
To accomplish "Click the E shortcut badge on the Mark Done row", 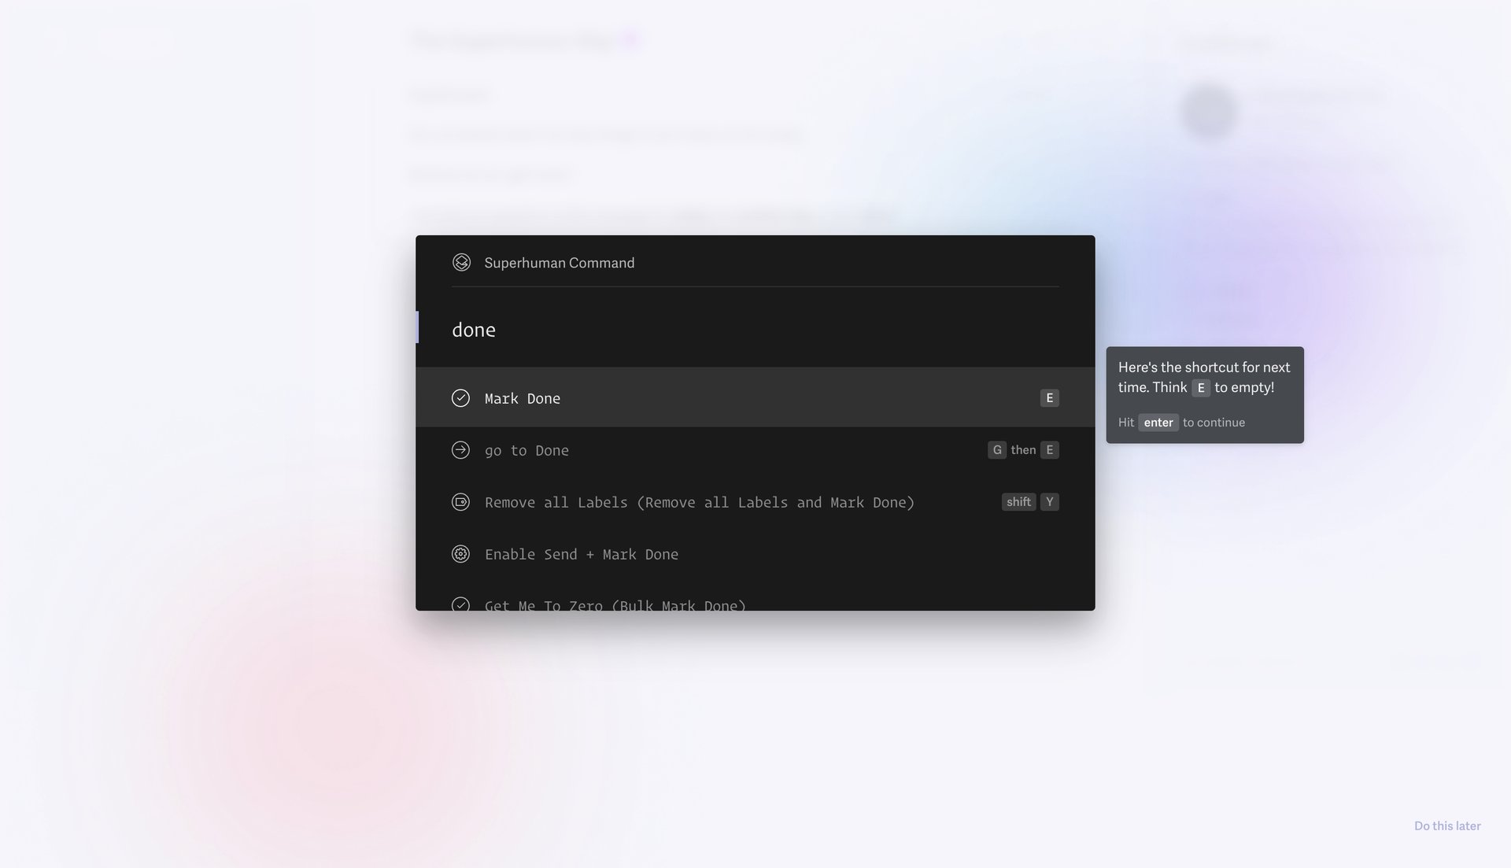I will tap(1049, 397).
